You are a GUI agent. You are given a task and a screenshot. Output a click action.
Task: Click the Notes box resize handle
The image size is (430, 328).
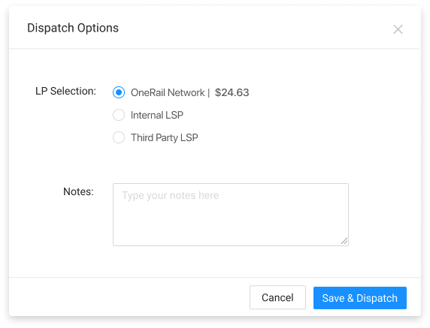344,241
